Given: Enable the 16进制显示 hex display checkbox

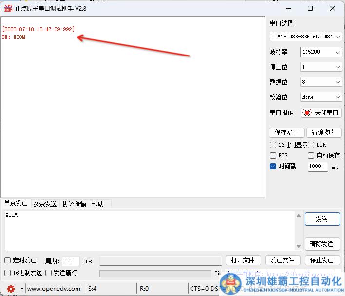Looking at the screenshot, I should (x=273, y=145).
